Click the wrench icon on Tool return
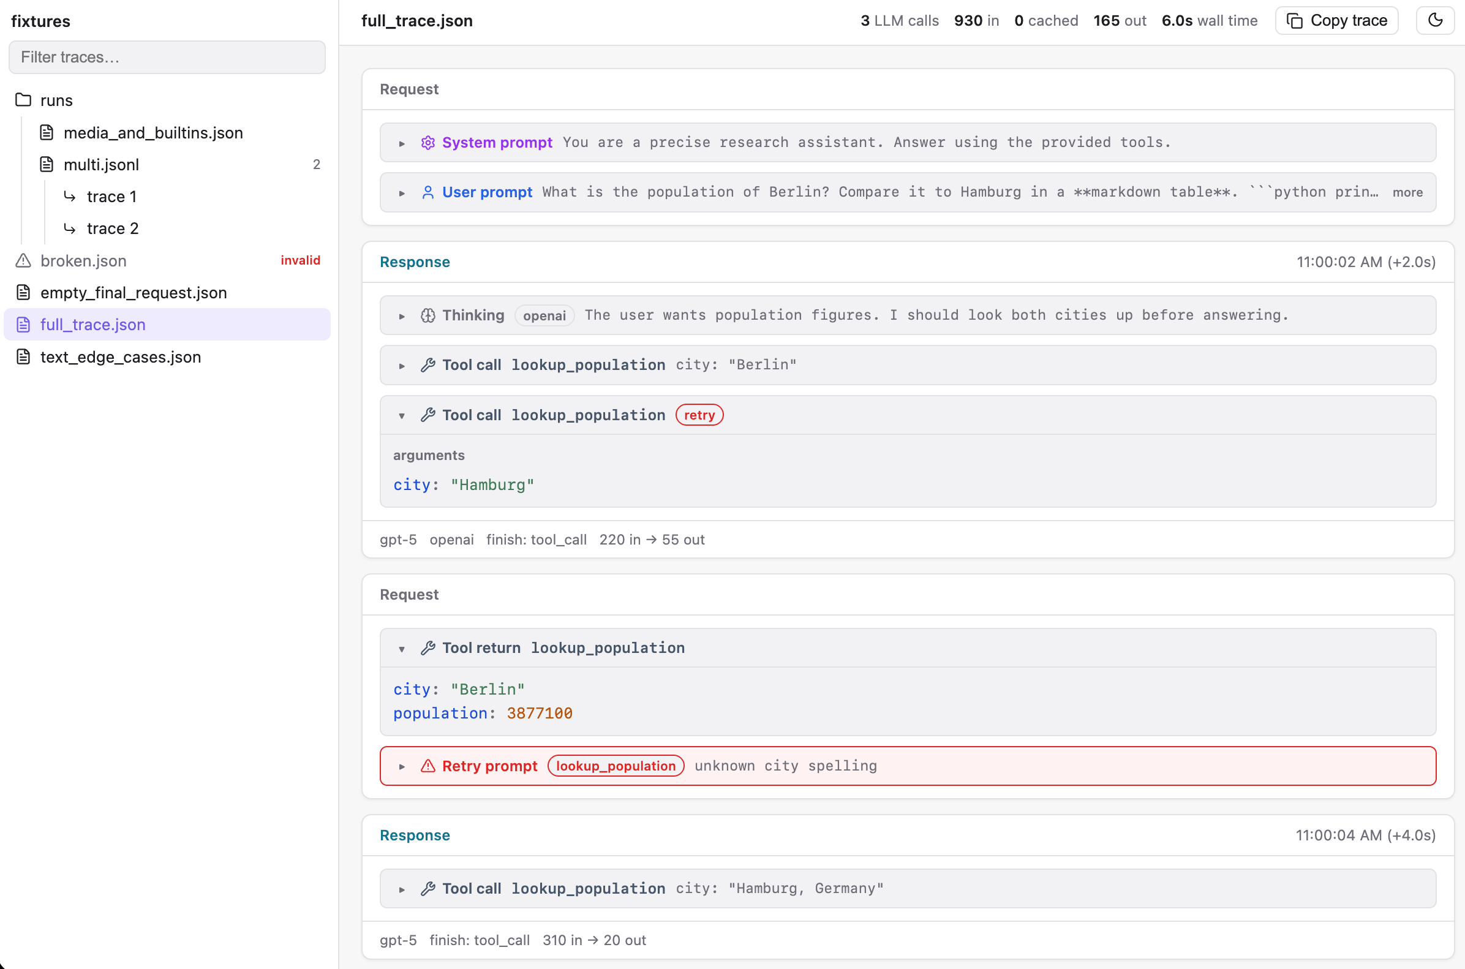The width and height of the screenshot is (1465, 969). click(x=427, y=647)
